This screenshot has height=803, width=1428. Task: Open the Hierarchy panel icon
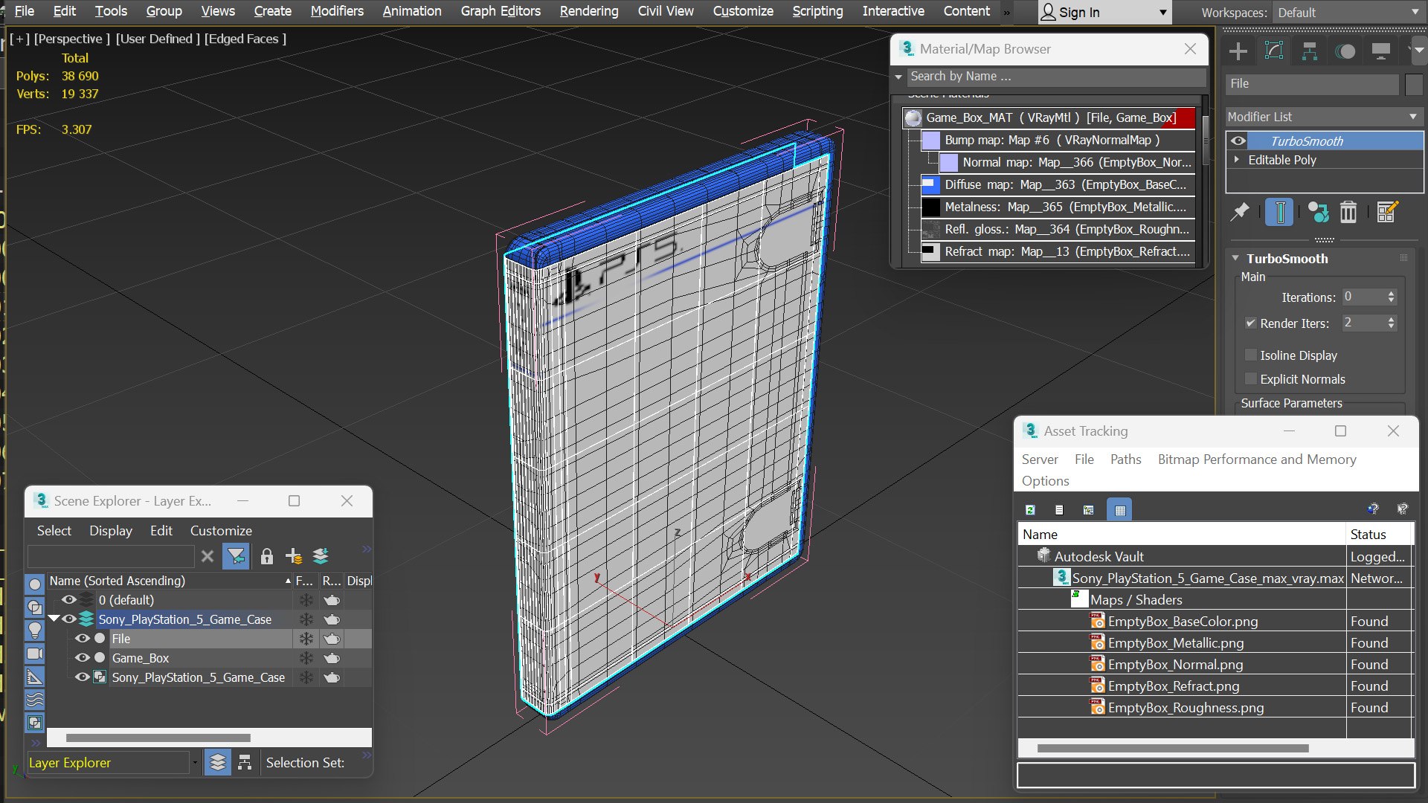(1310, 51)
